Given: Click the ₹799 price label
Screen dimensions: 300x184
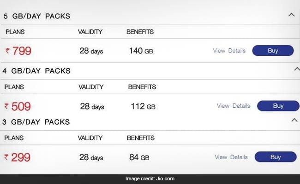Looking at the screenshot, I should pos(18,51).
